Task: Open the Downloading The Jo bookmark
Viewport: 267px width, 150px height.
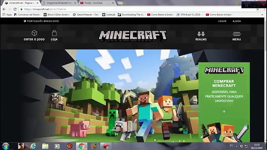Action: point(131,15)
